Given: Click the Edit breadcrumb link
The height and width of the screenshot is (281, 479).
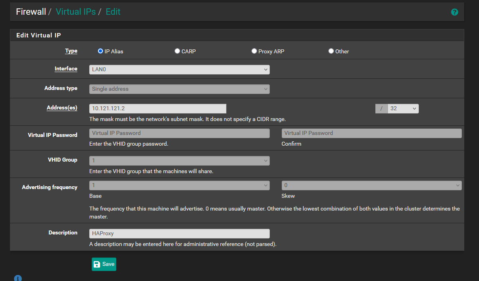Looking at the screenshot, I should 113,12.
